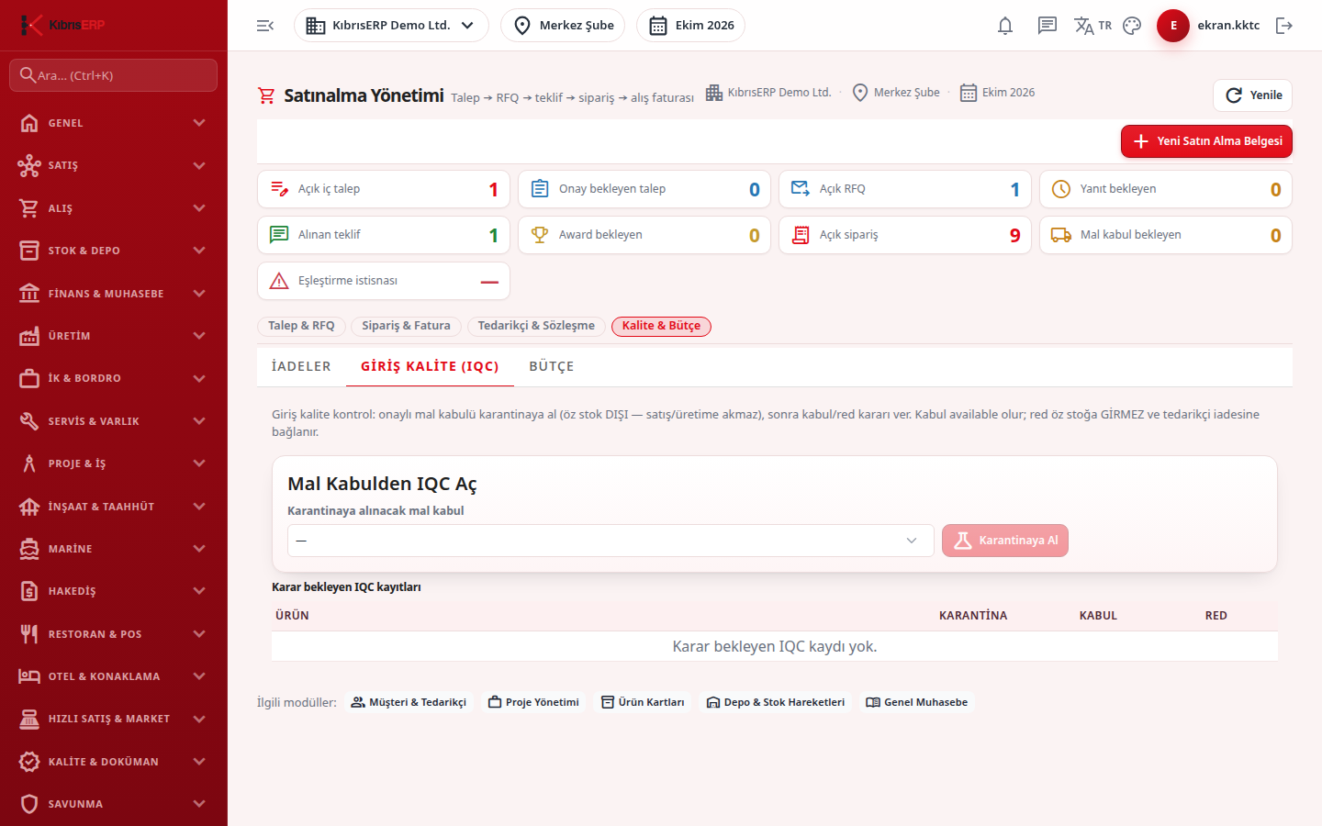Collapse the sidebar menu toggle icon
Image resolution: width=1322 pixels, height=826 pixels.
click(x=265, y=26)
